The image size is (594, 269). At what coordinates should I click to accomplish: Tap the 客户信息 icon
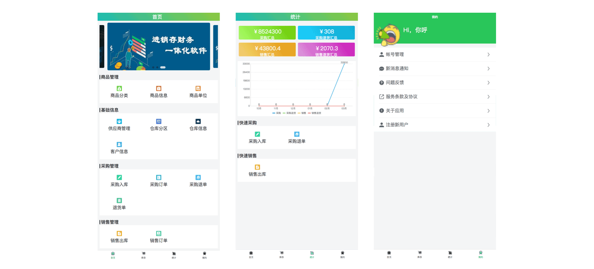pos(119,148)
